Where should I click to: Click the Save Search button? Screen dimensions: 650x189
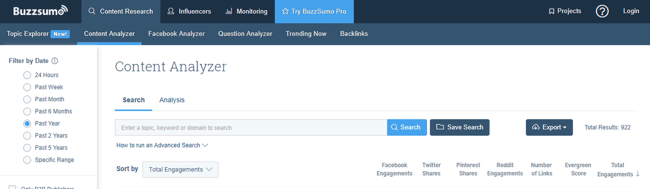460,128
